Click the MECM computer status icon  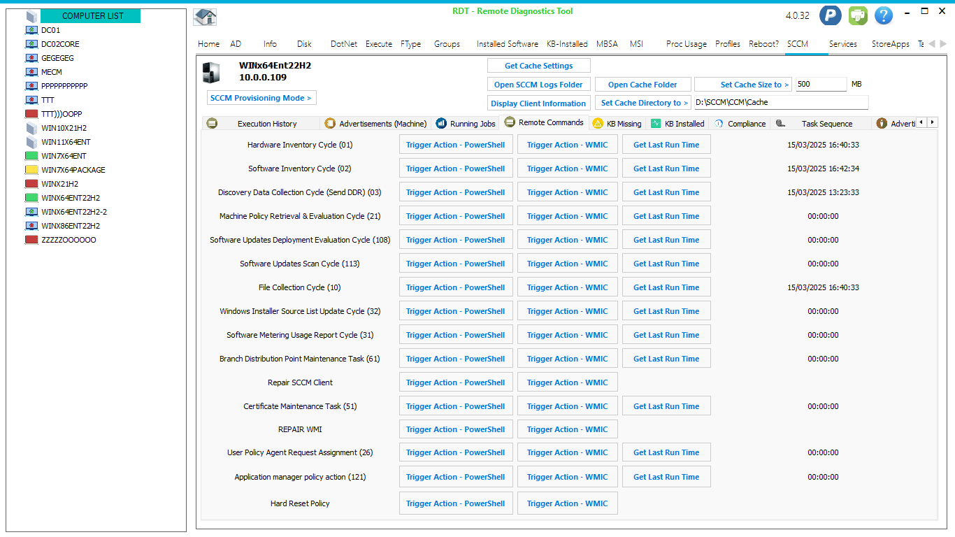pos(31,72)
